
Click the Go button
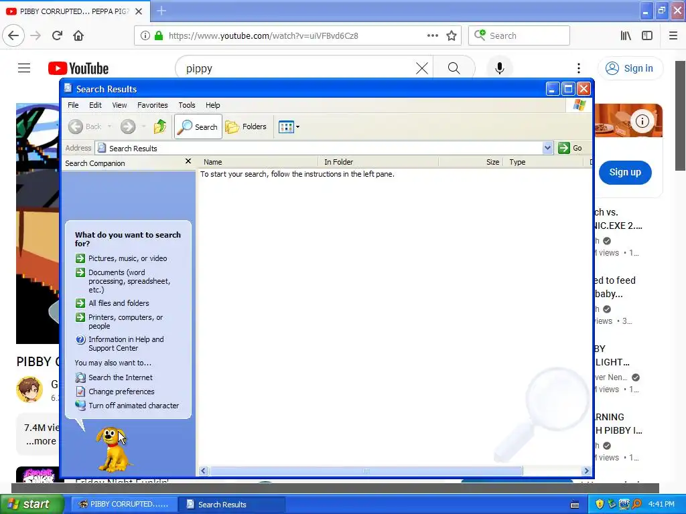[570, 148]
